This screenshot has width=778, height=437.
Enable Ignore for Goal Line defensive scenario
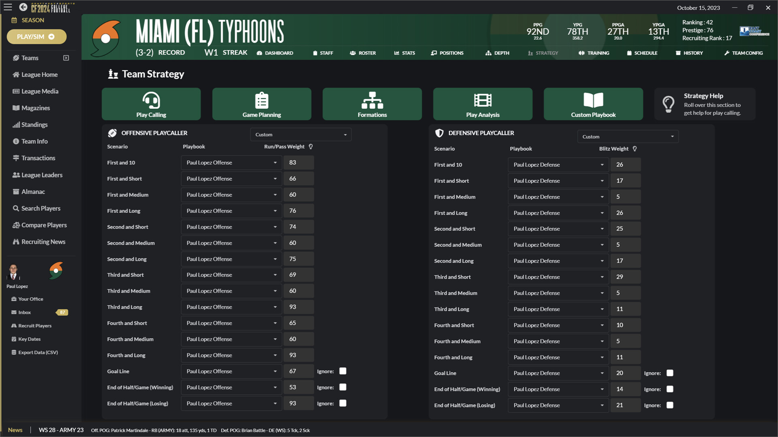669,372
